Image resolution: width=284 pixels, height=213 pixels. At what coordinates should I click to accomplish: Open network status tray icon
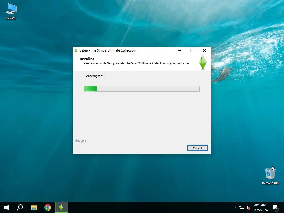pos(242,207)
